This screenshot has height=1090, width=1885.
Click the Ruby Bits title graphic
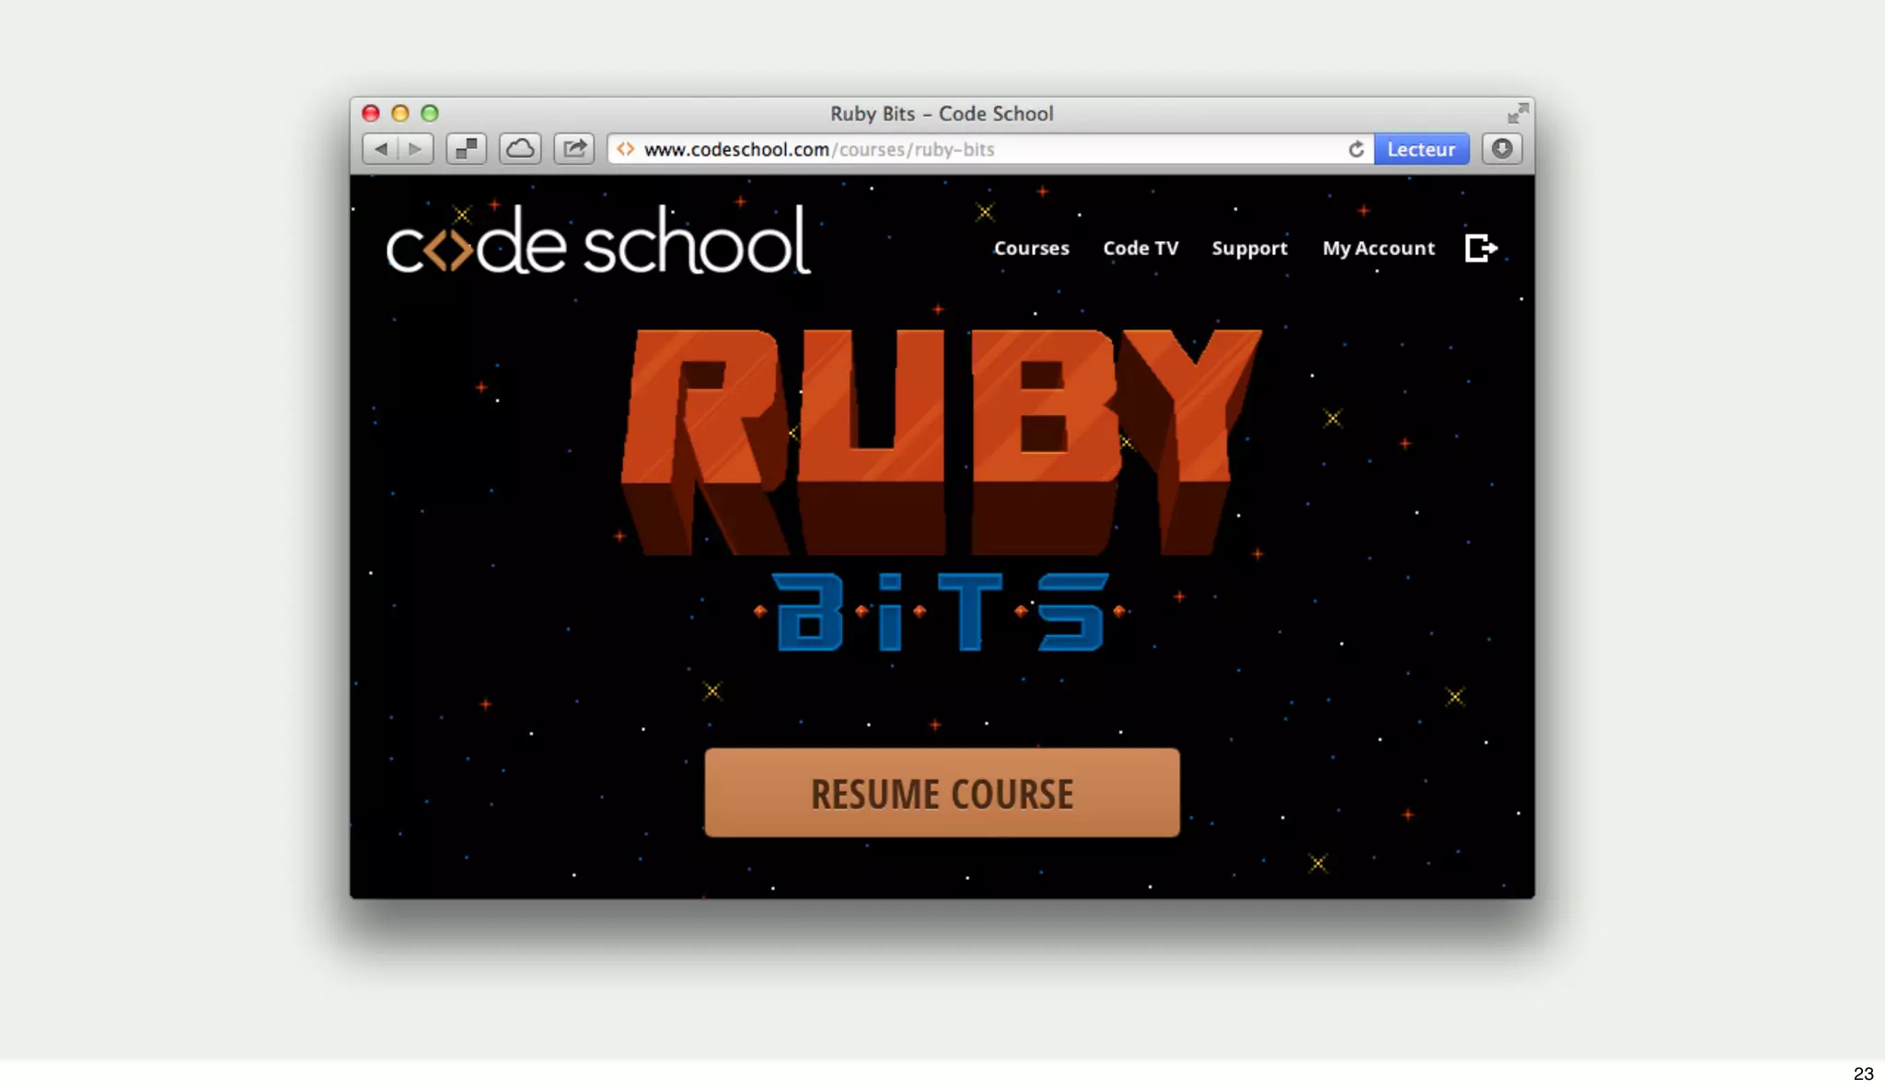pyautogui.click(x=941, y=490)
